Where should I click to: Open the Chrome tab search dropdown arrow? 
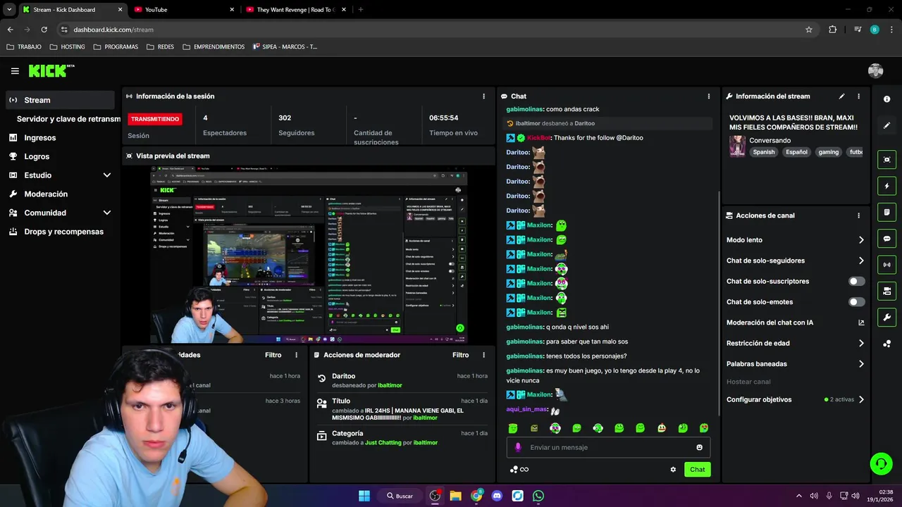coord(9,9)
